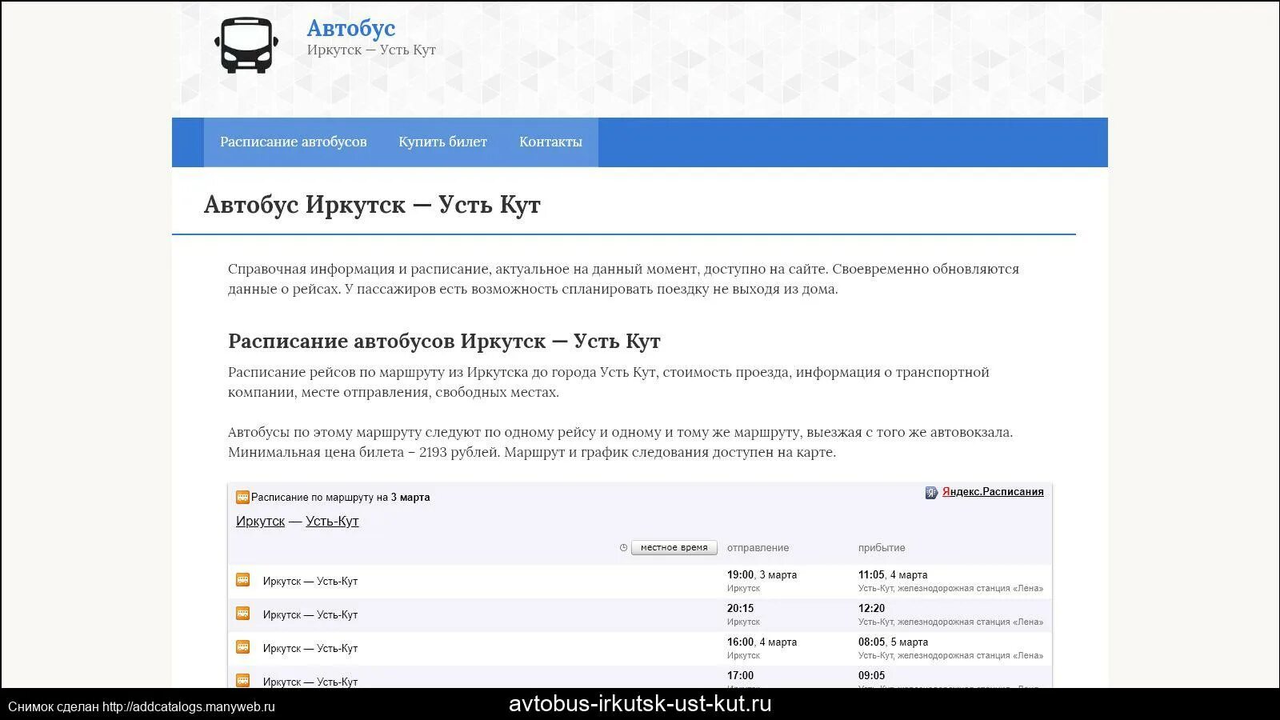
Task: Click arrival time 11:05, 4 марта
Action: pyautogui.click(x=893, y=574)
